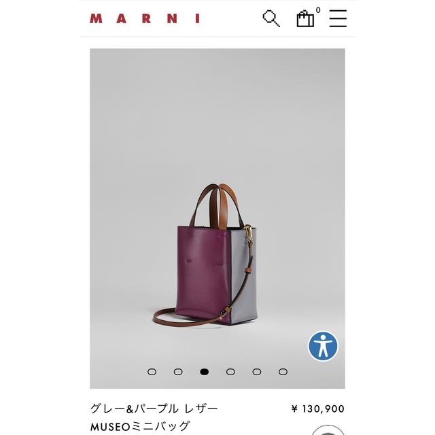Image resolution: width=435 pixels, height=435 pixels.
Task: Select the fifth image carousel dot
Action: pos(257,372)
